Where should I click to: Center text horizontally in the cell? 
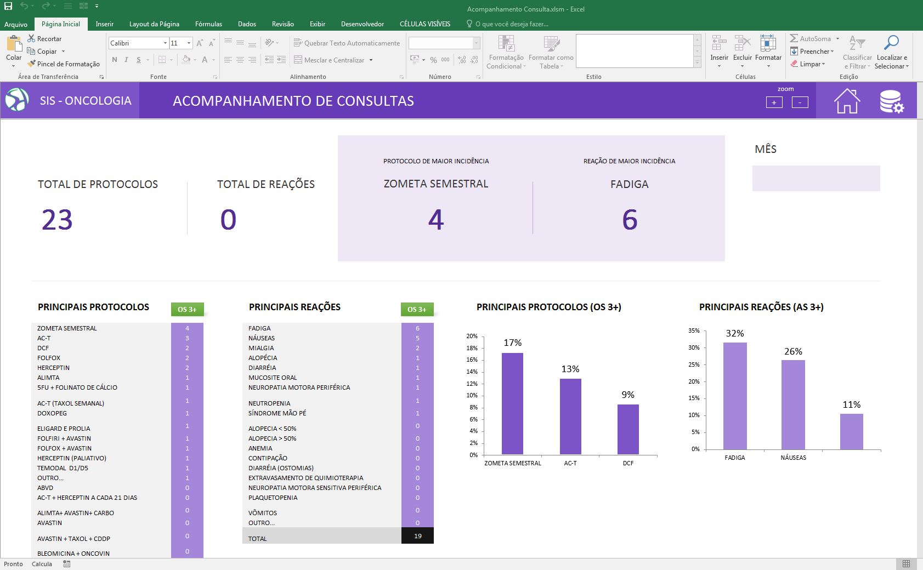pos(240,60)
